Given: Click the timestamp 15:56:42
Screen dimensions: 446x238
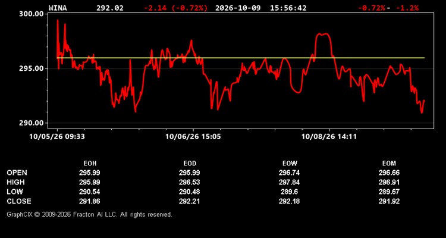Looking at the screenshot, I should 288,8.
